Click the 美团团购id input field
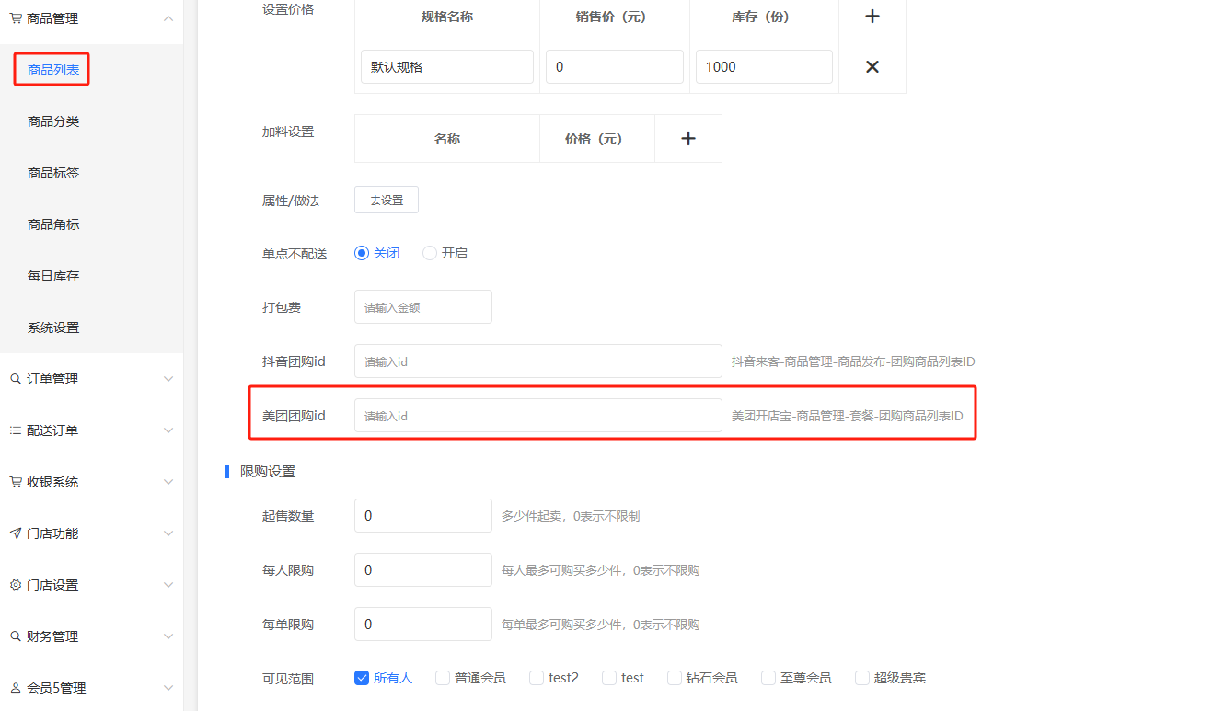 (x=537, y=416)
